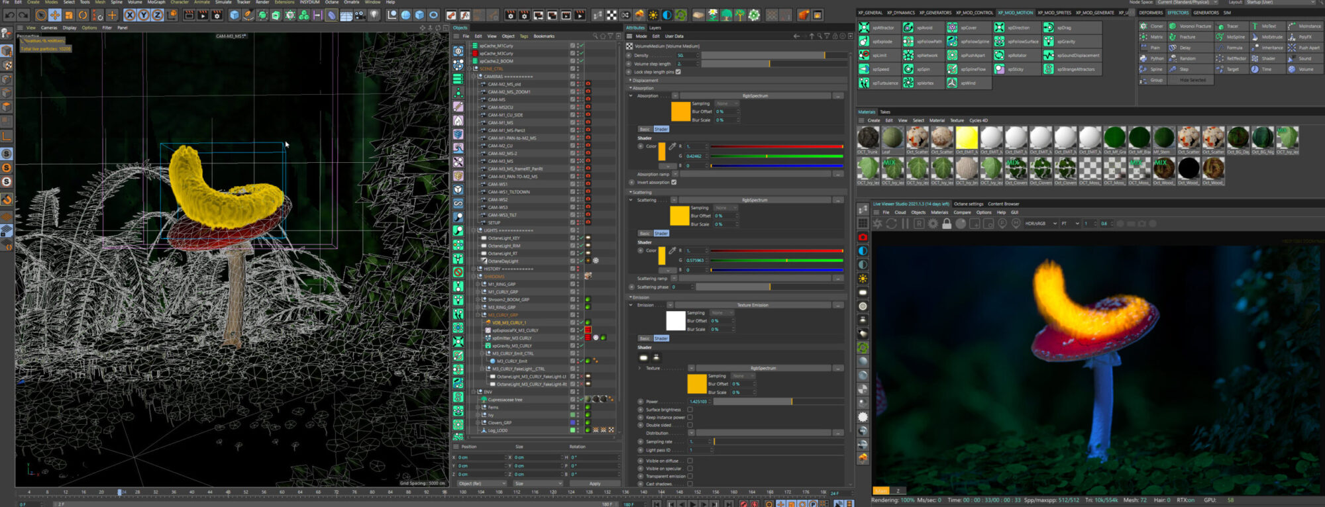This screenshot has width=1325, height=507.
Task: Create a MoGraph Cloner object
Action: point(1151,26)
